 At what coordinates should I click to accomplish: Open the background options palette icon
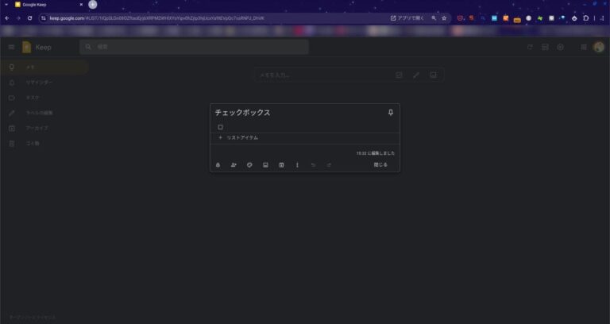(249, 165)
